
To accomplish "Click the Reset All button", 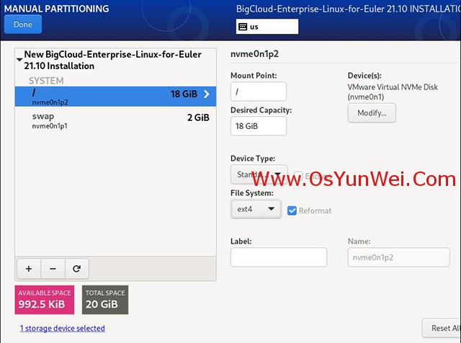I will (x=442, y=329).
